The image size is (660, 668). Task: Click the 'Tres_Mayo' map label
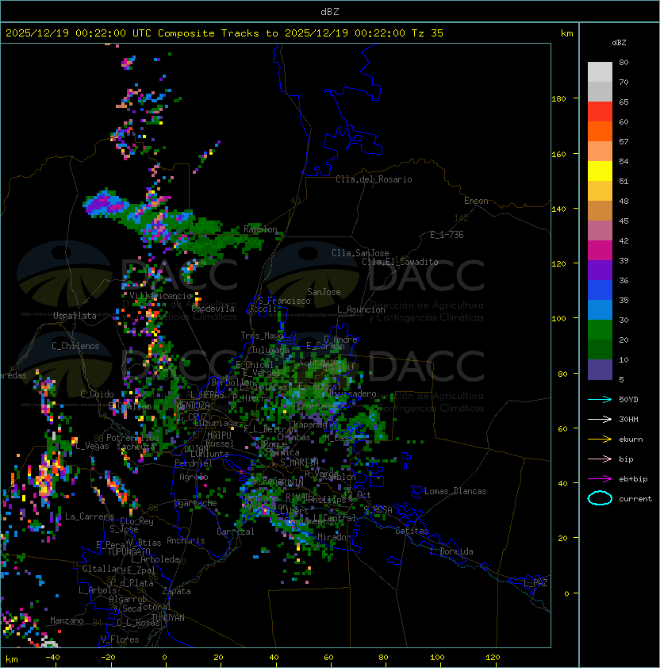(262, 336)
